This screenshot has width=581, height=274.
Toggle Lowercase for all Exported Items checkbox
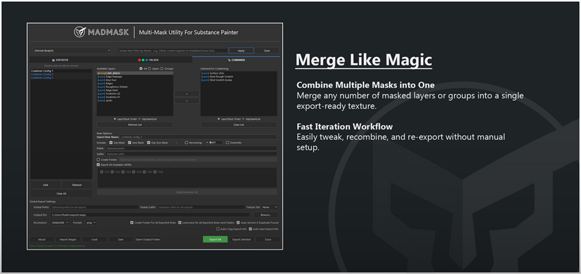pos(180,223)
